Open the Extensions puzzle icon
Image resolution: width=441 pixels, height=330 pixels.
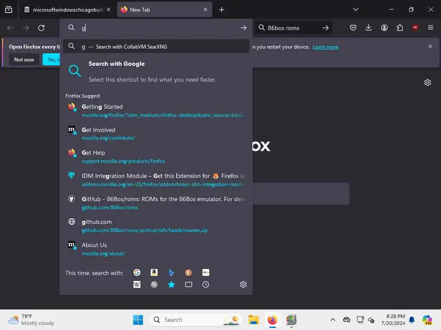400,27
